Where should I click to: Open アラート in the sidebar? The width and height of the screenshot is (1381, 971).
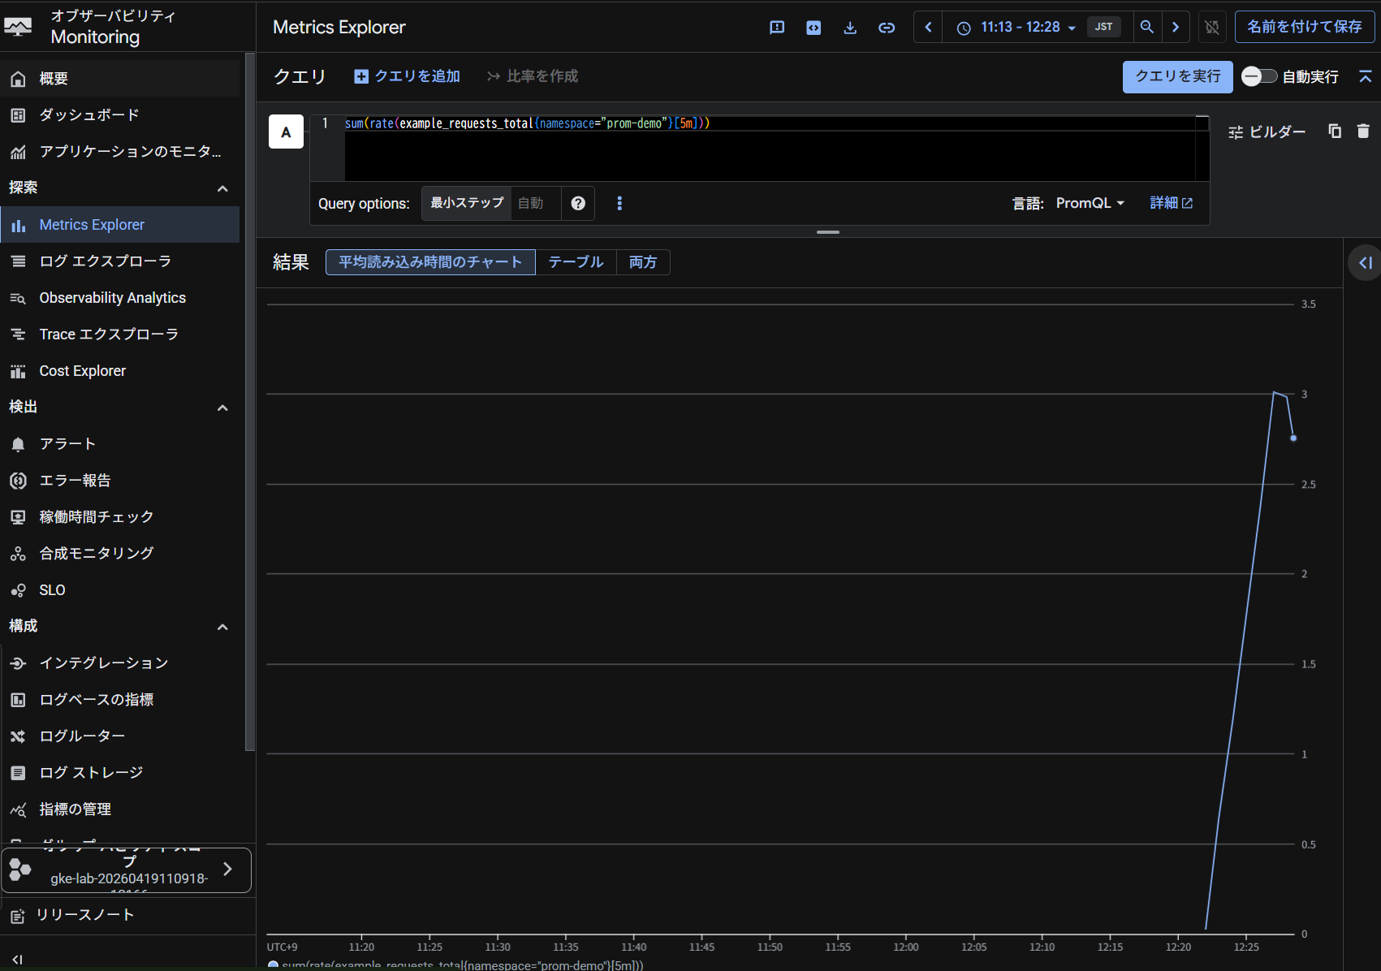[x=120, y=444]
